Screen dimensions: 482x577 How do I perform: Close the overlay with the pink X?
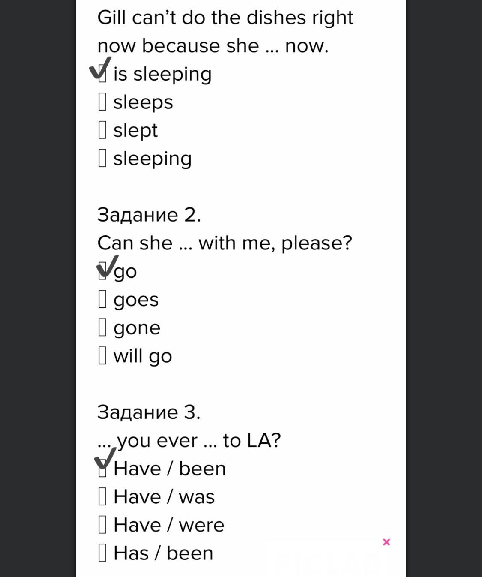(x=386, y=542)
